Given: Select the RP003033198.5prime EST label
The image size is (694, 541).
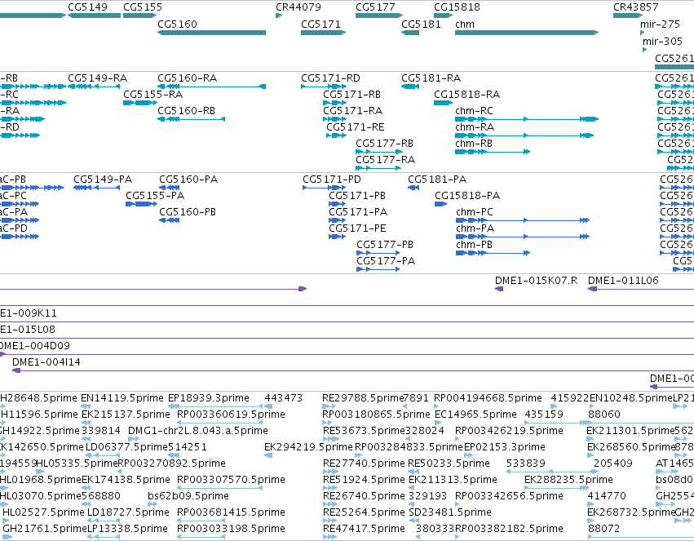Looking at the screenshot, I should click(231, 529).
